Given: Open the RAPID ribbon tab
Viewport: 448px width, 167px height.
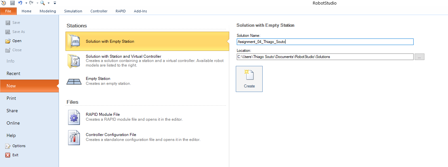Looking at the screenshot, I should (121, 11).
